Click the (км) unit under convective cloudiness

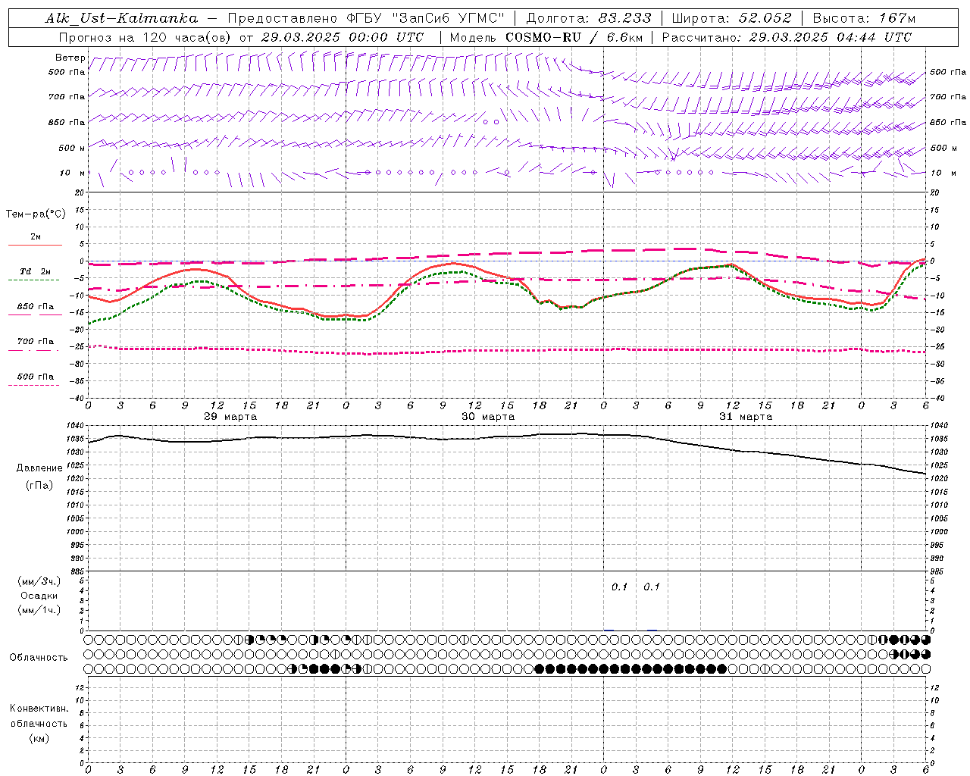click(39, 738)
